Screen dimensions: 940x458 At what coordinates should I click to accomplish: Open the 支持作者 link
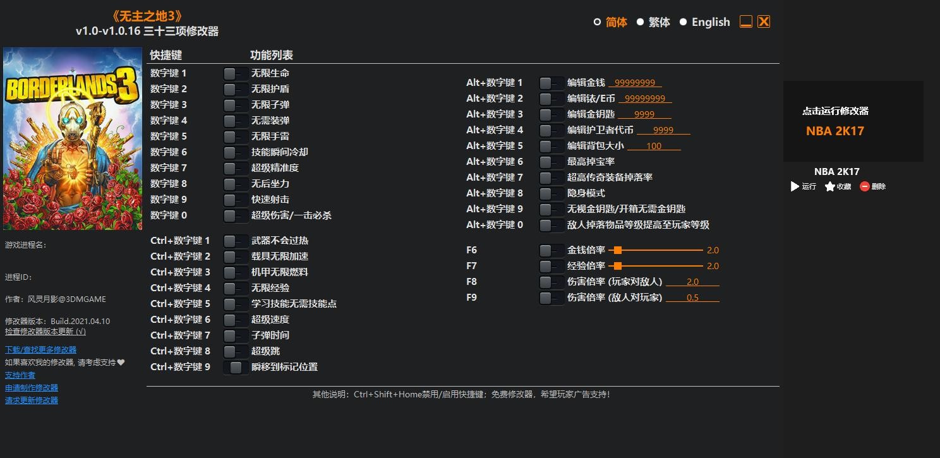(x=20, y=375)
